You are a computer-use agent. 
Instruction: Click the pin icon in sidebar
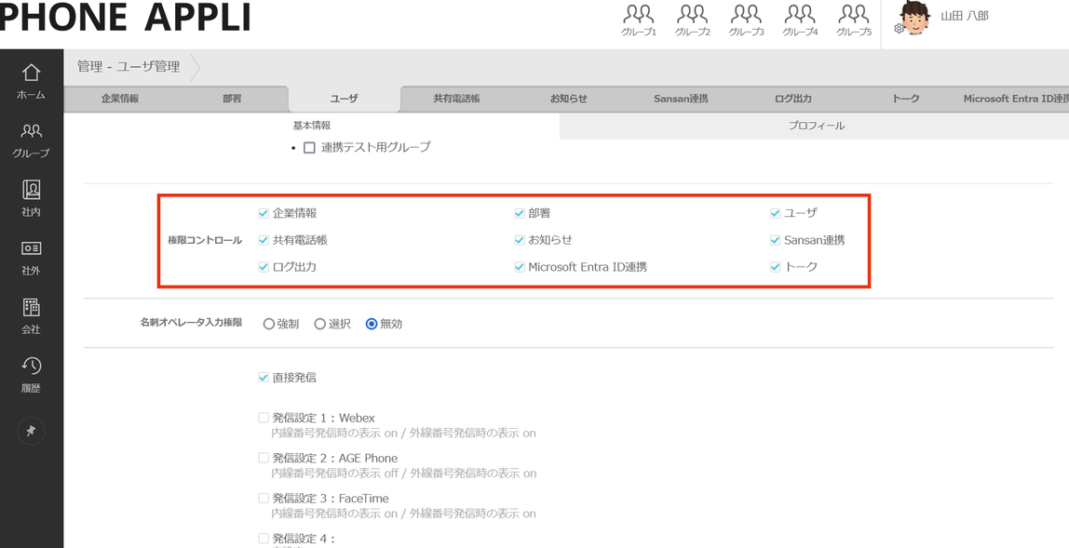coord(31,431)
